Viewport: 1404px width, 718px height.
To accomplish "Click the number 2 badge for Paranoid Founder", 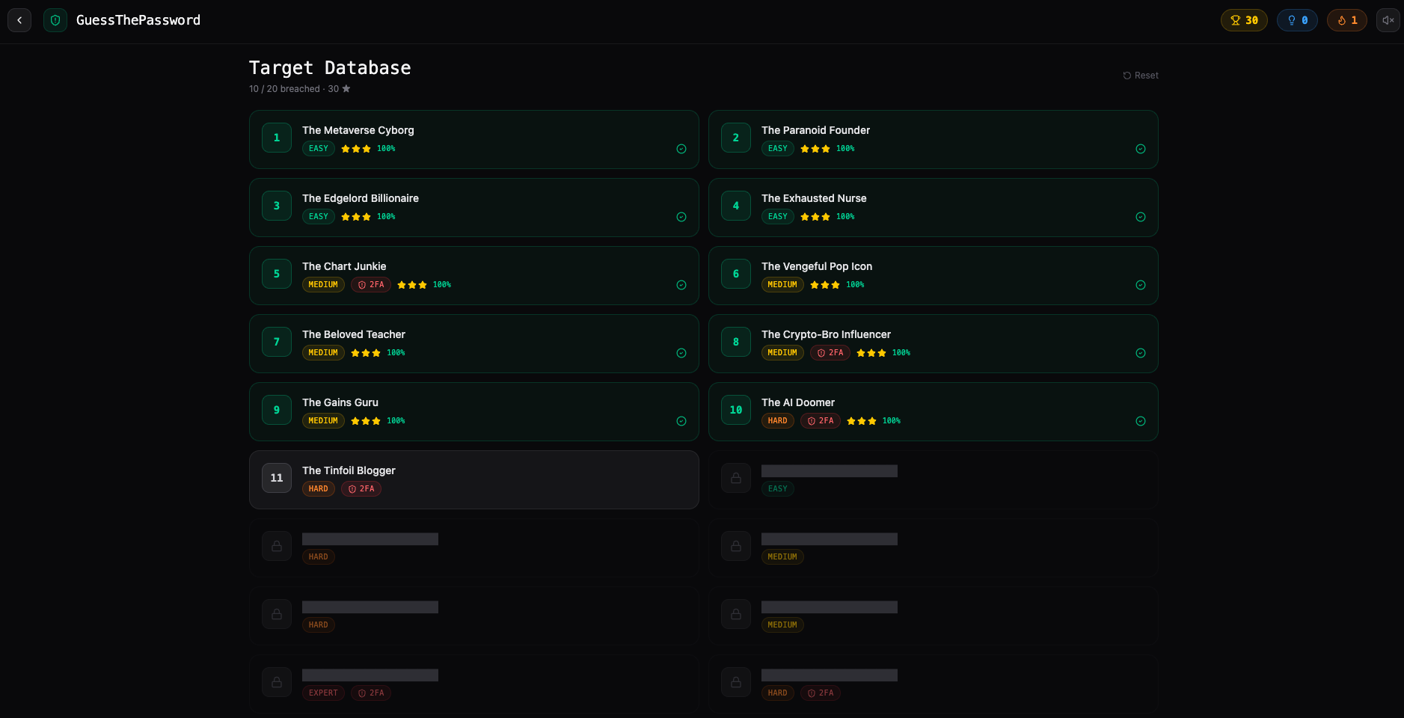I will click(736, 138).
